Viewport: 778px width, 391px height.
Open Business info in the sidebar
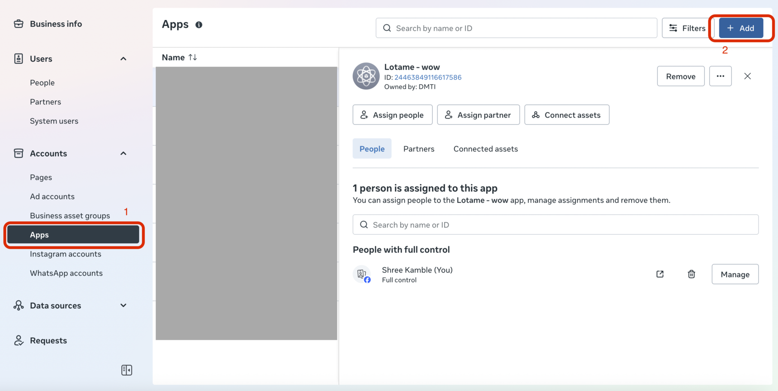click(x=56, y=24)
